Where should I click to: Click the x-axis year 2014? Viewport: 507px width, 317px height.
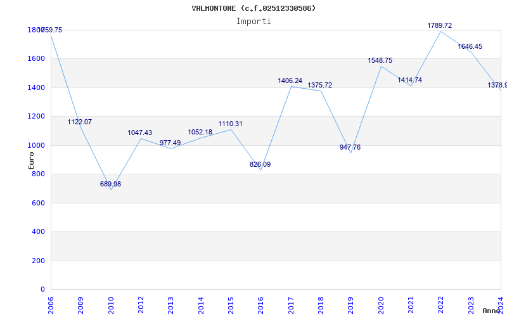[201, 306]
